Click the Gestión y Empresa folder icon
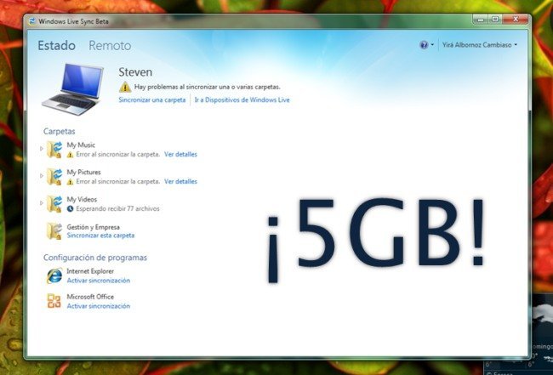This screenshot has height=375, width=553. (54, 231)
